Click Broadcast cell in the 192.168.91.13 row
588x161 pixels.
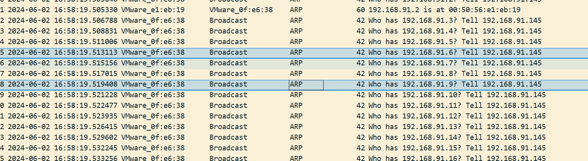click(x=228, y=127)
